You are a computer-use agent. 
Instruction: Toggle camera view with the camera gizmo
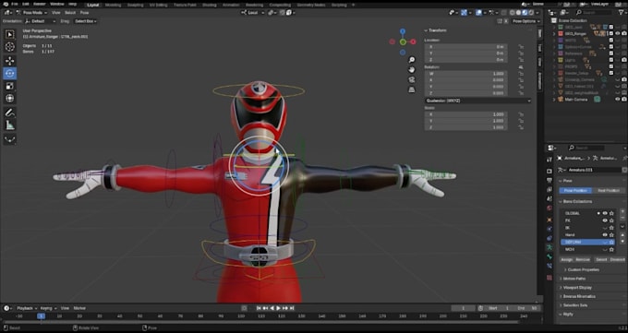click(412, 79)
